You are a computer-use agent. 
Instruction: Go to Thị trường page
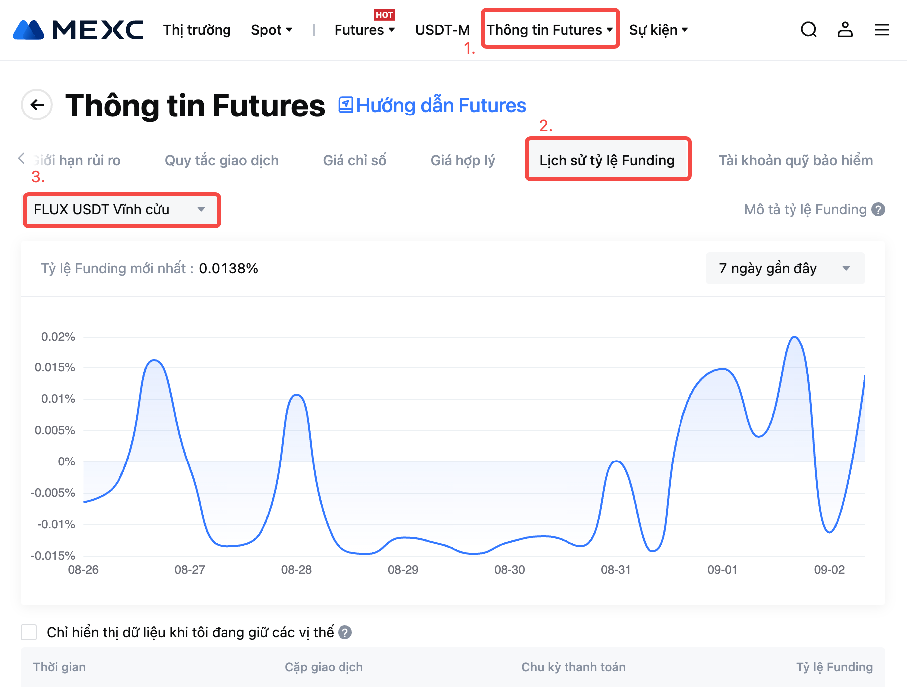click(197, 30)
